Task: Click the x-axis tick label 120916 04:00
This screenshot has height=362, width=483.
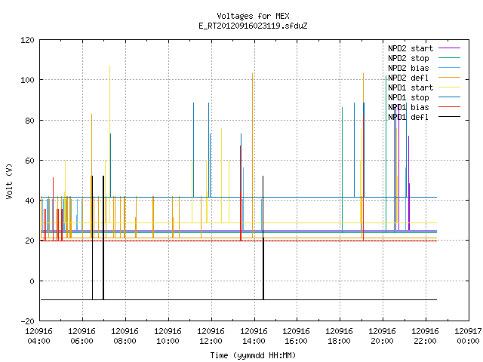Action: point(38,336)
